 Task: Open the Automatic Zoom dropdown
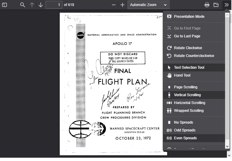pos(148,5)
